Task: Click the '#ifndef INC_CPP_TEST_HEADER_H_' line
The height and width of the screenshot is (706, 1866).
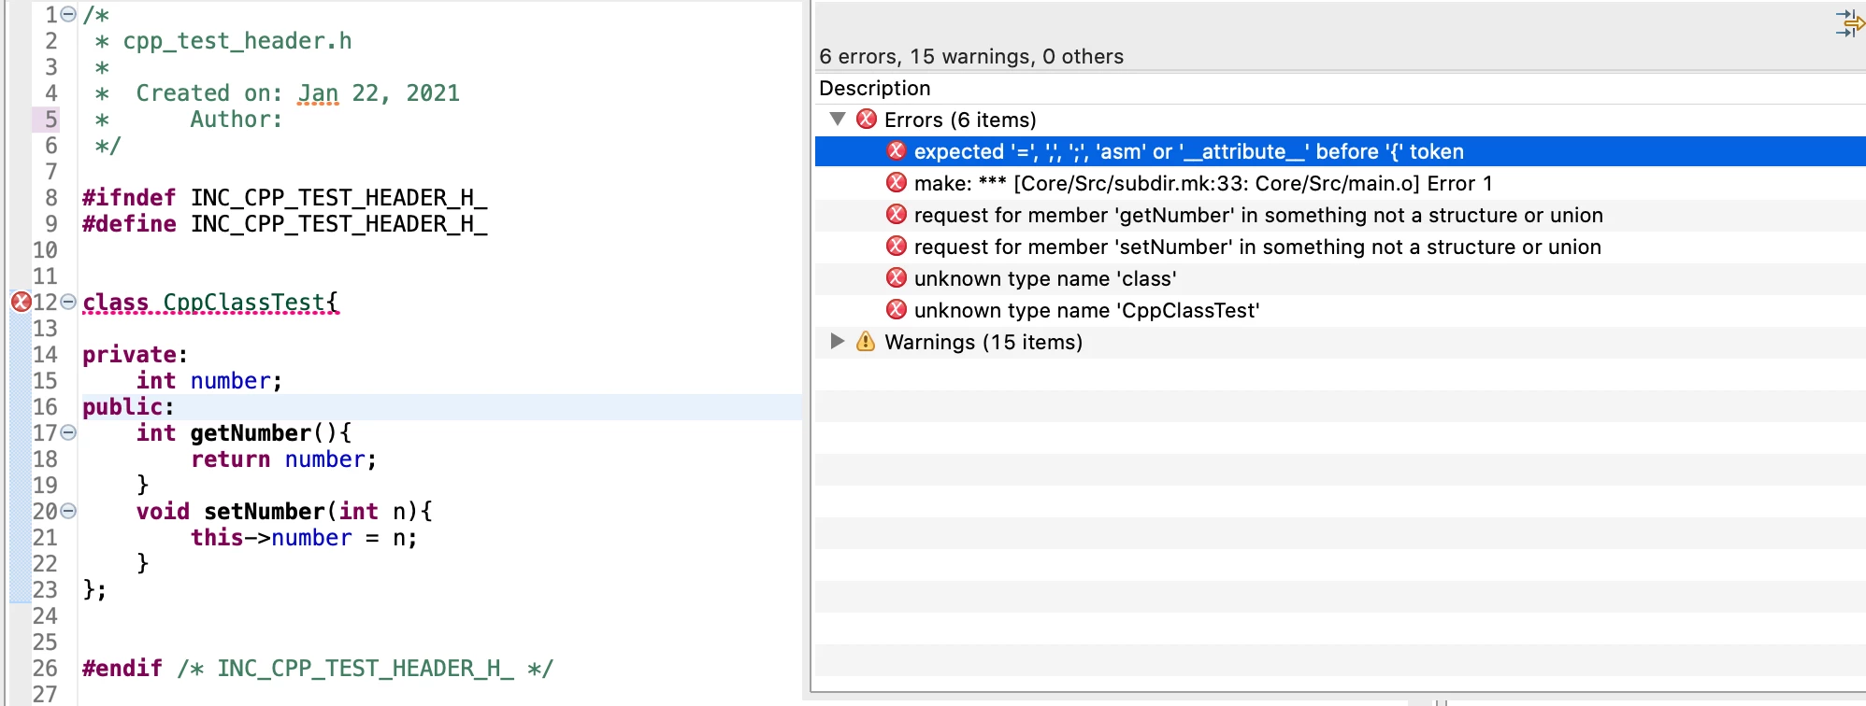Action: [285, 198]
